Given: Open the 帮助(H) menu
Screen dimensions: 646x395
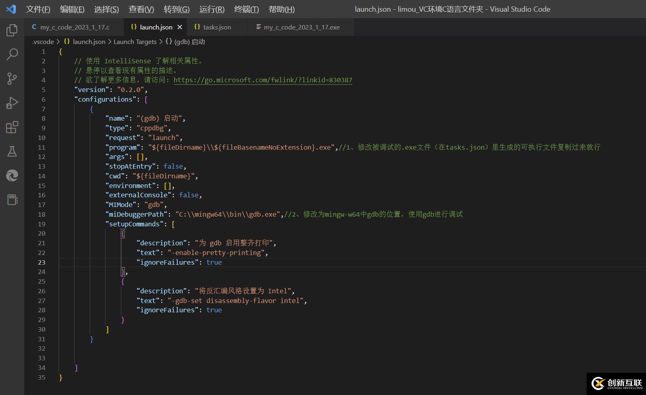Looking at the screenshot, I should tap(282, 9).
